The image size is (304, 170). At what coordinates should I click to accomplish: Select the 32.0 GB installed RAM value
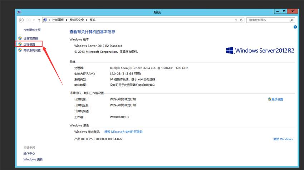(x=125, y=74)
